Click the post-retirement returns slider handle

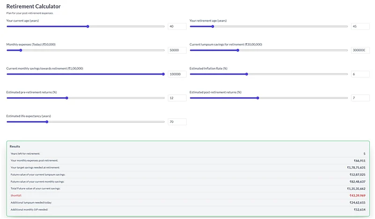[257, 98]
